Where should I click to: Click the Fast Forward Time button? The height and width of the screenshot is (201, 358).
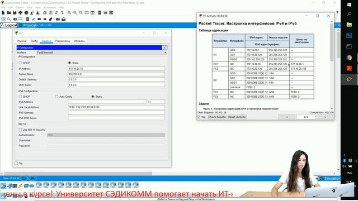coord(32,178)
